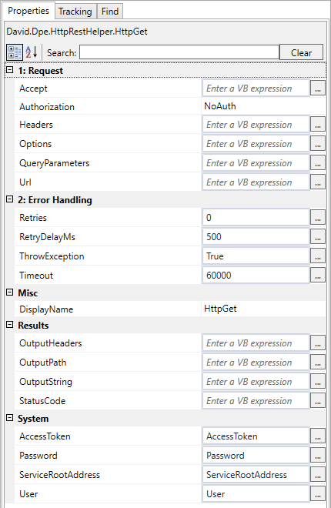Open expression editor for Accept property
This screenshot has height=508, width=331.
point(318,89)
